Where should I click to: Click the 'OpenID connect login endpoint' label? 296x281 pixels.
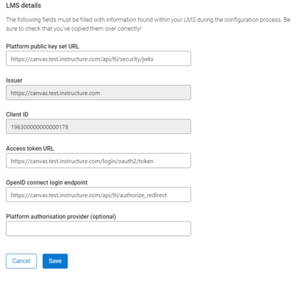pyautogui.click(x=46, y=183)
